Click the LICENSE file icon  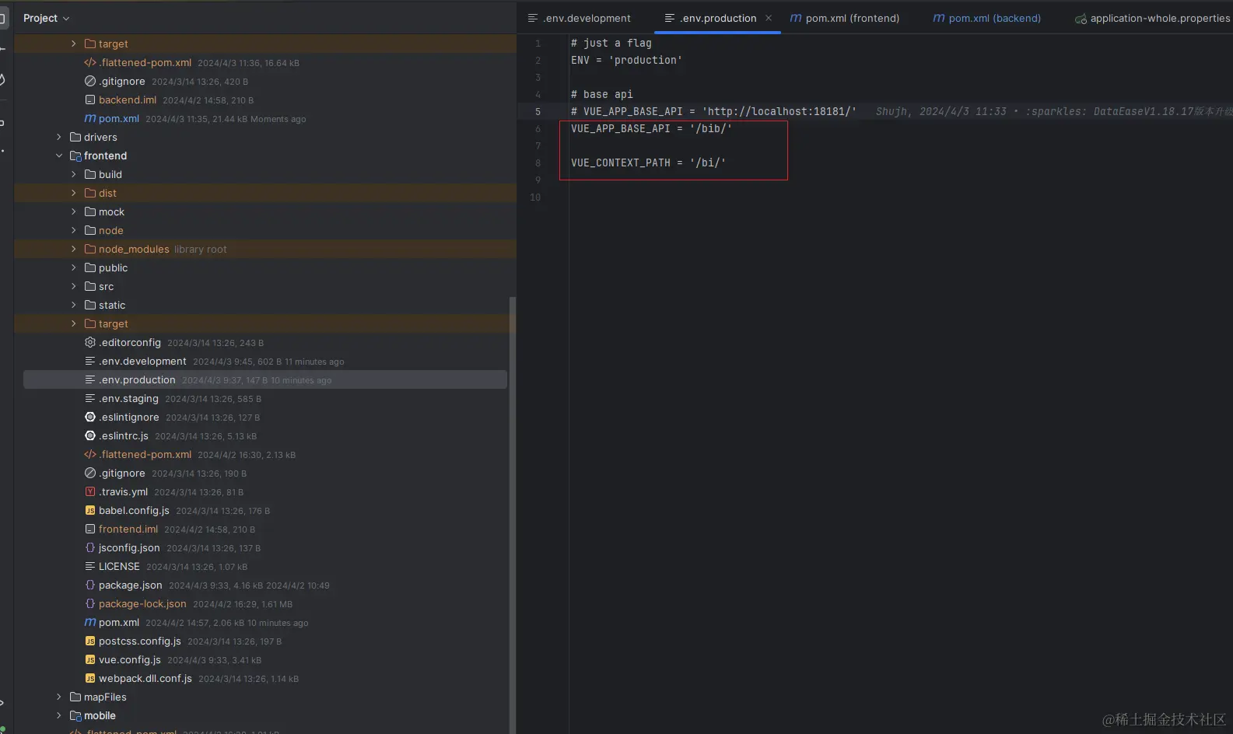click(90, 566)
